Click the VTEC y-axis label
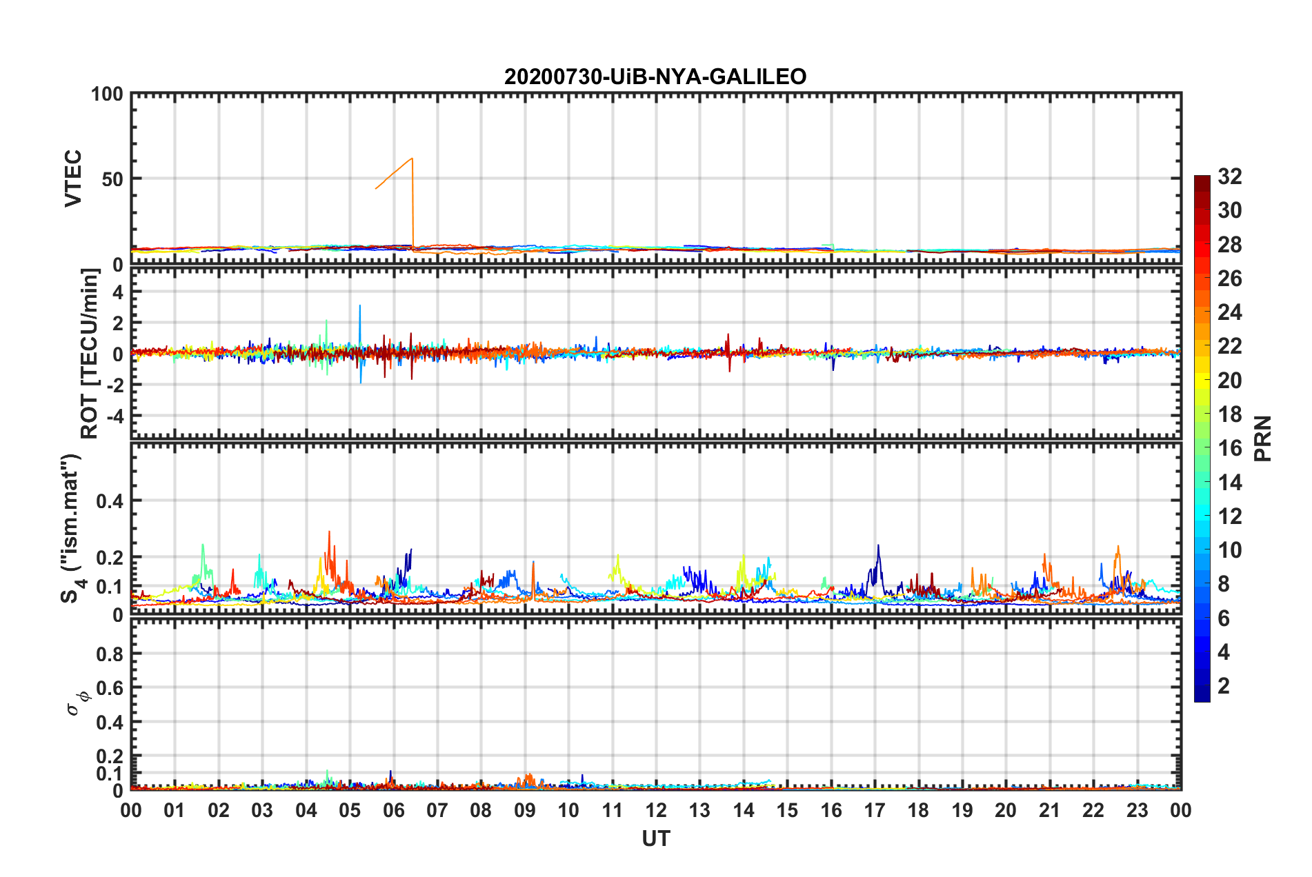Image resolution: width=1312 pixels, height=877 pixels. 73,179
